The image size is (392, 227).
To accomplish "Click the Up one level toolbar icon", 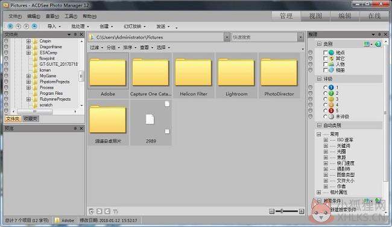I will (34, 26).
